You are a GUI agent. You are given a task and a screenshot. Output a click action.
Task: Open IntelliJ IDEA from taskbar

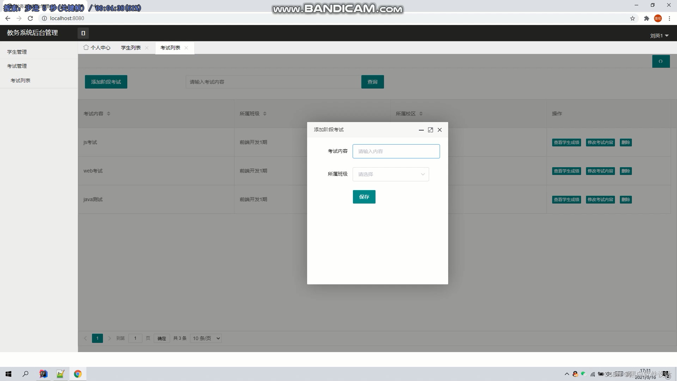point(43,374)
